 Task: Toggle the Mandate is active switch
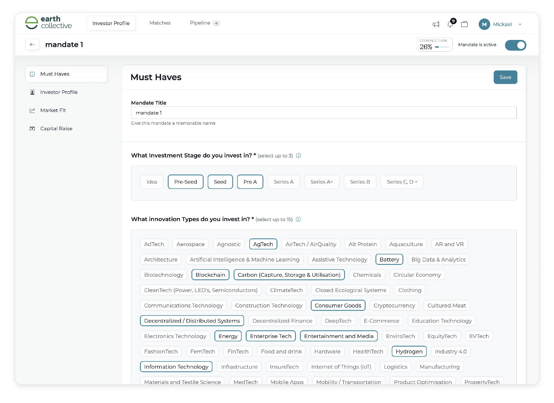[x=515, y=45]
